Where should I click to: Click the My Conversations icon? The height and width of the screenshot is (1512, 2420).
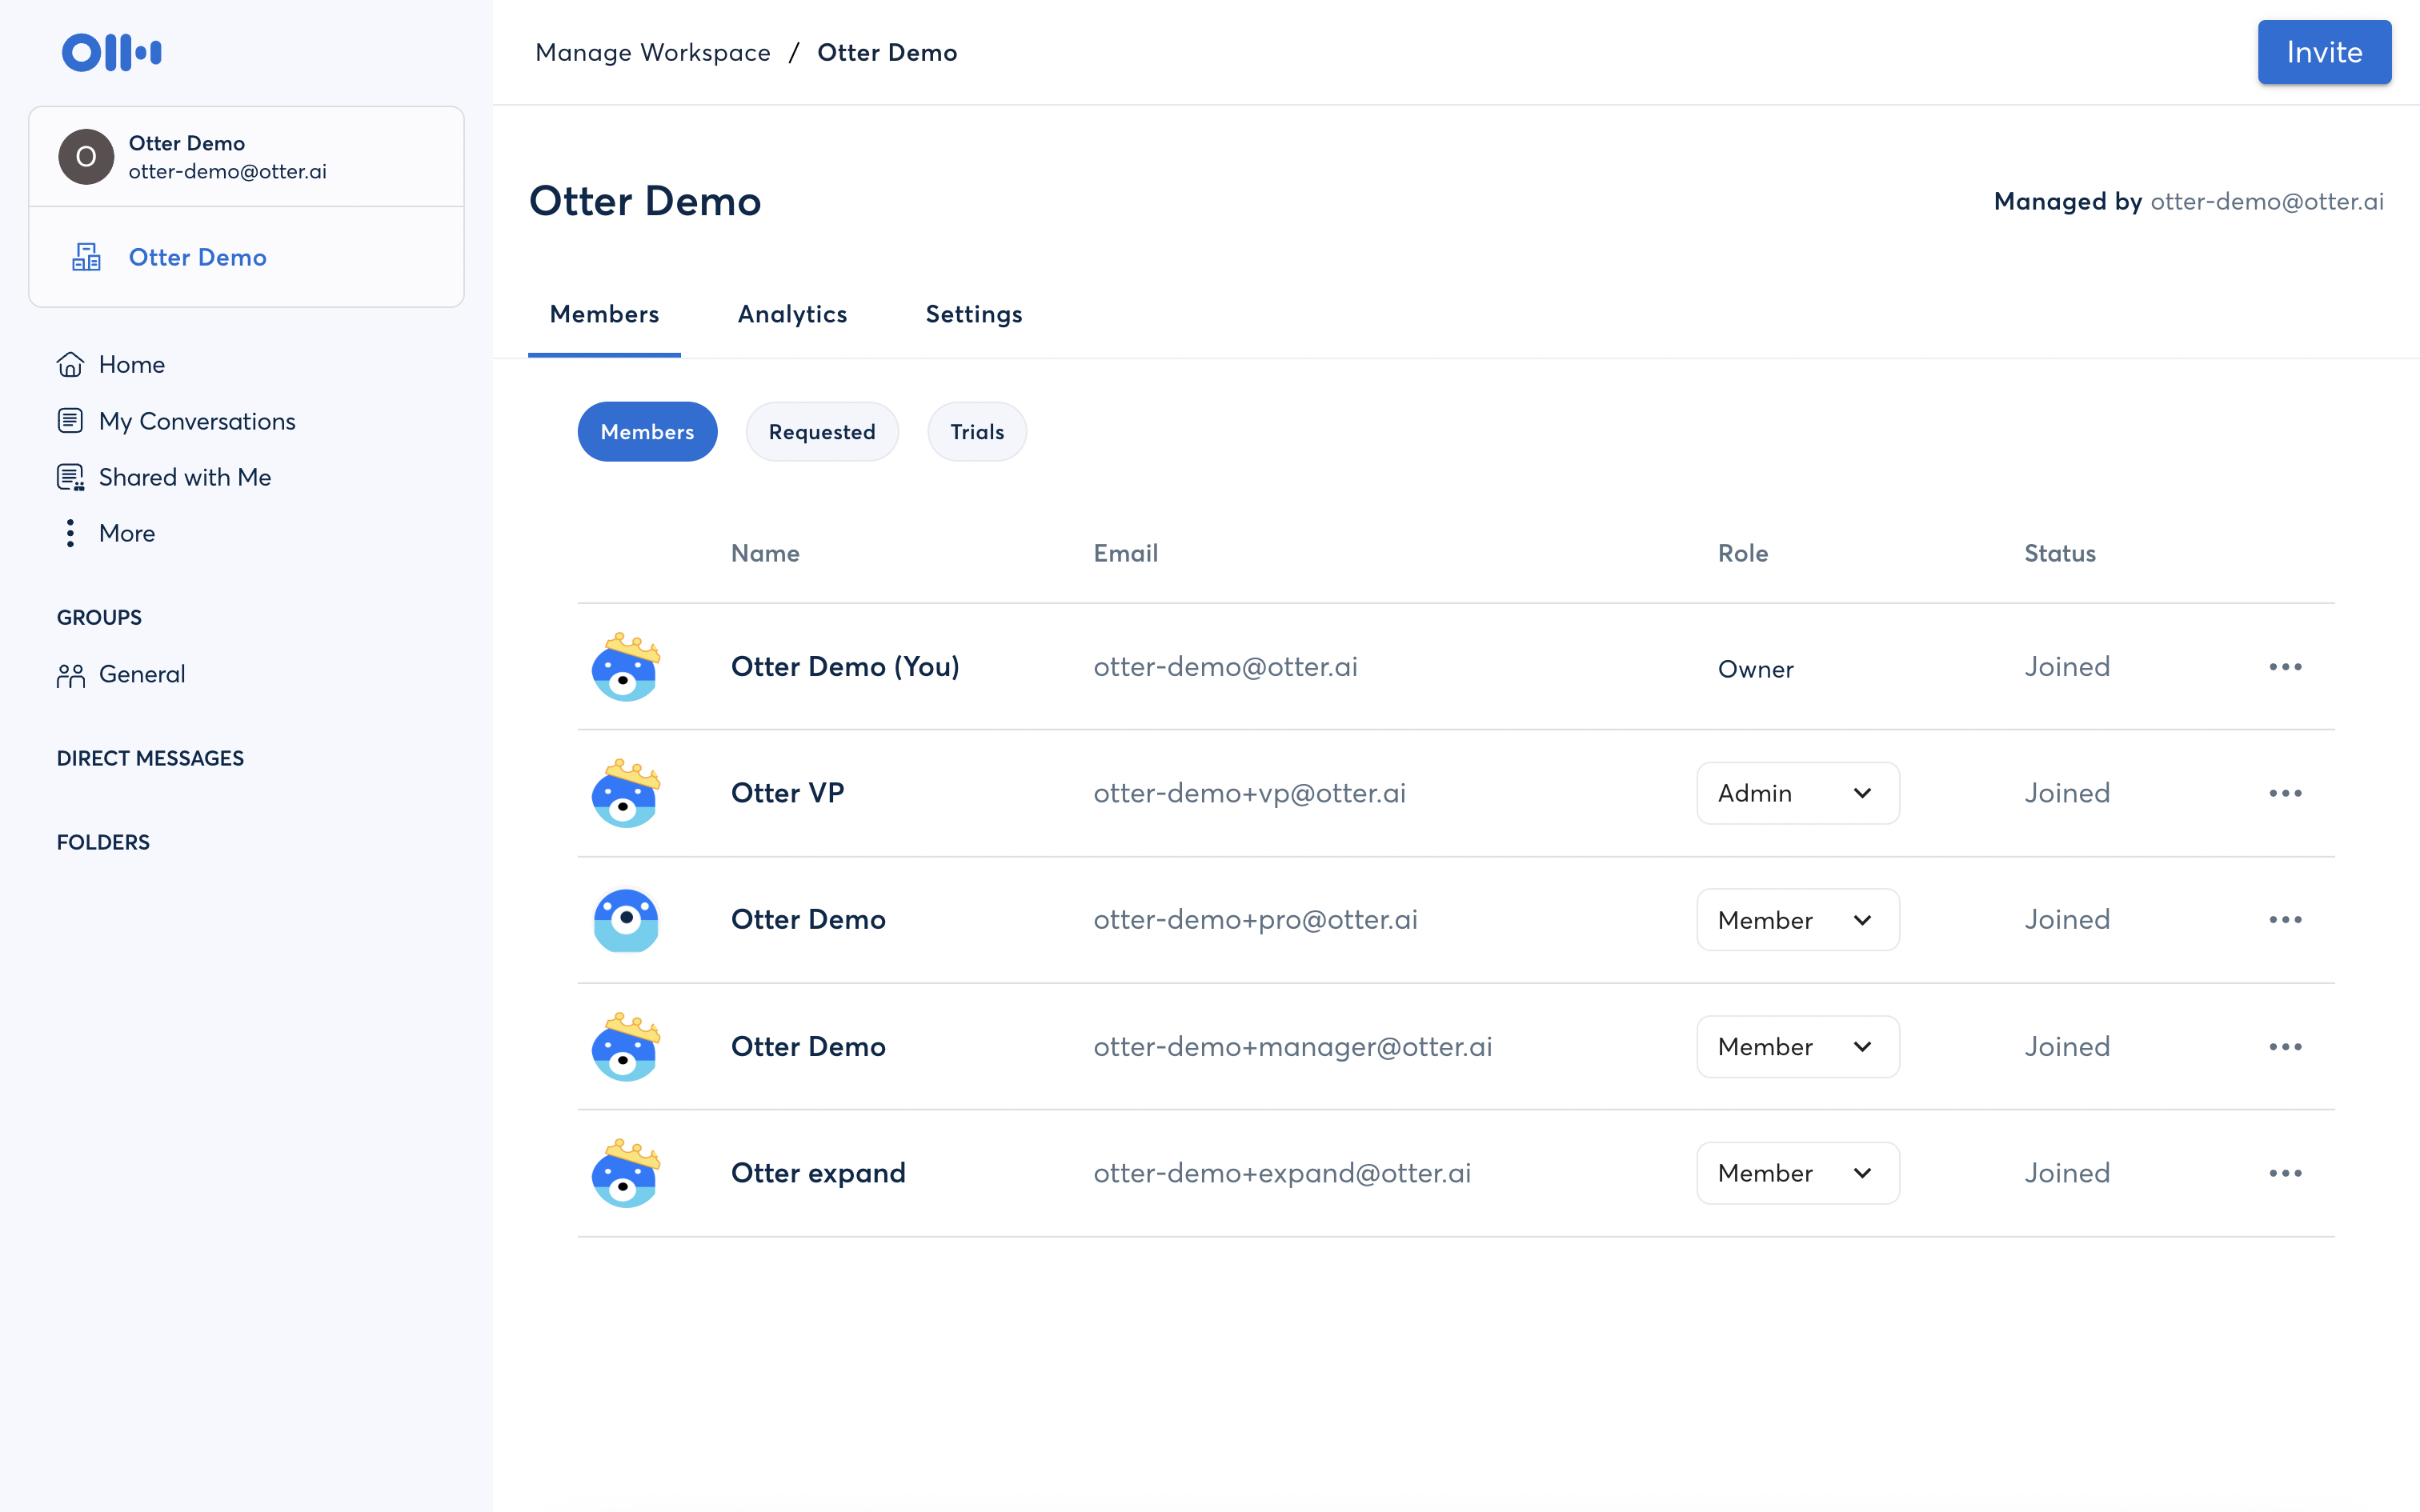pos(66,420)
